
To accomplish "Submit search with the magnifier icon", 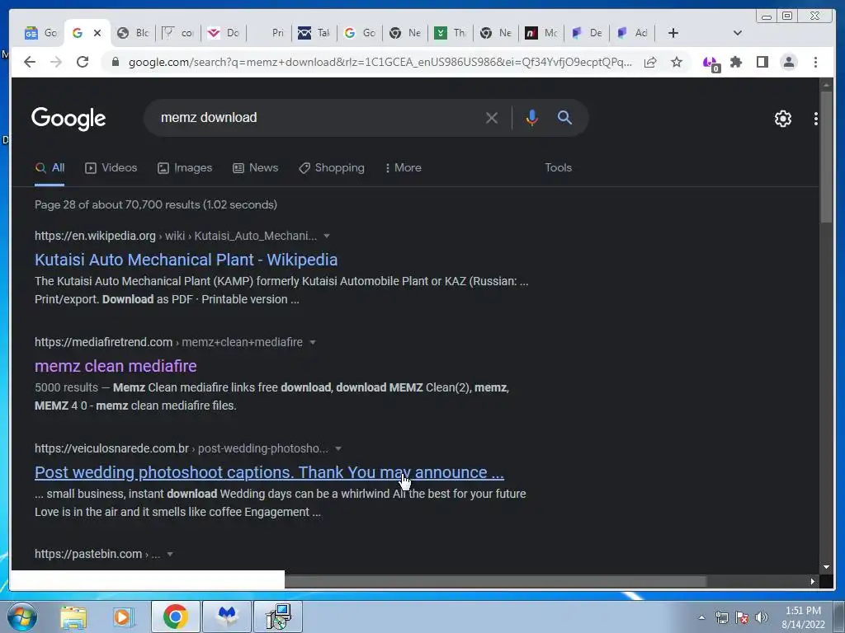I will [x=564, y=117].
